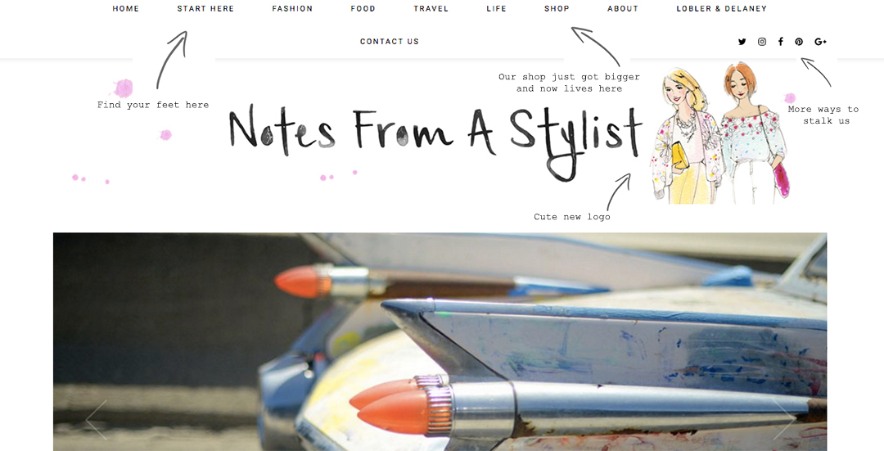Show previous slide with left arrow
This screenshot has height=451, width=884.
(97, 419)
